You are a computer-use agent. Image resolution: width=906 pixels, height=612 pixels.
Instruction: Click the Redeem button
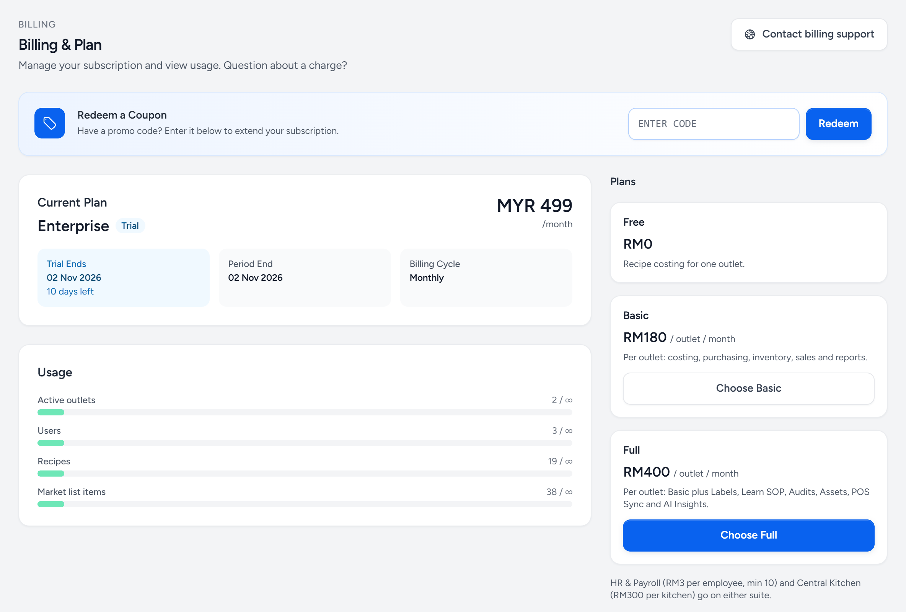pyautogui.click(x=838, y=124)
